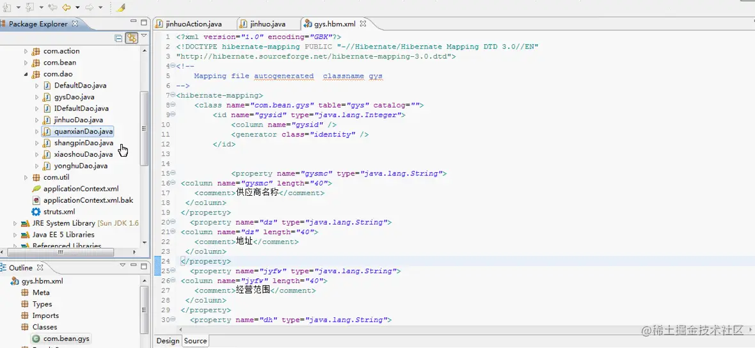Open the Previous Annotation dropdown arrow
This screenshot has height=348, width=755.
(x=42, y=8)
